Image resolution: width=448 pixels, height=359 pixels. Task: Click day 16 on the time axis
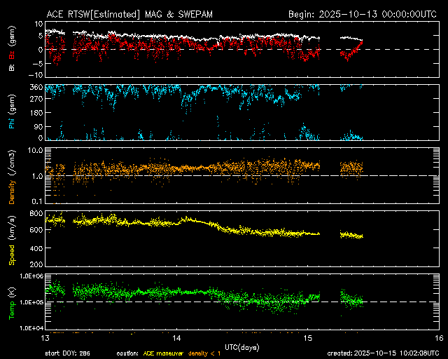click(438, 337)
